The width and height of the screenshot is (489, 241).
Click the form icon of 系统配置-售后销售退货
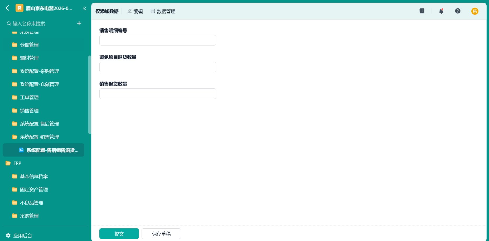[x=21, y=150]
